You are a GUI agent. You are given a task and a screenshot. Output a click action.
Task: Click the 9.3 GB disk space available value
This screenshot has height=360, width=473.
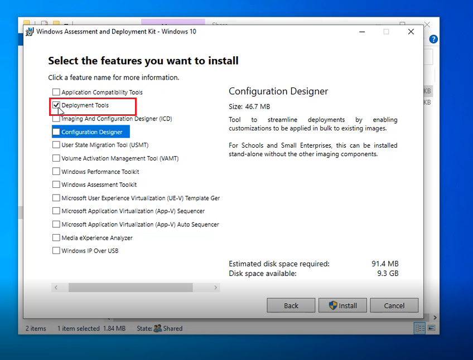[388, 274]
